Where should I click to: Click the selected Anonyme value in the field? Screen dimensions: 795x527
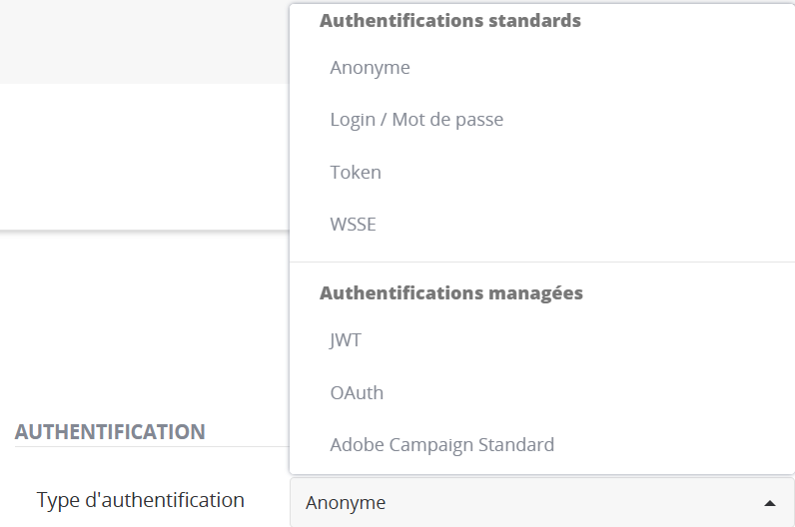(x=346, y=503)
